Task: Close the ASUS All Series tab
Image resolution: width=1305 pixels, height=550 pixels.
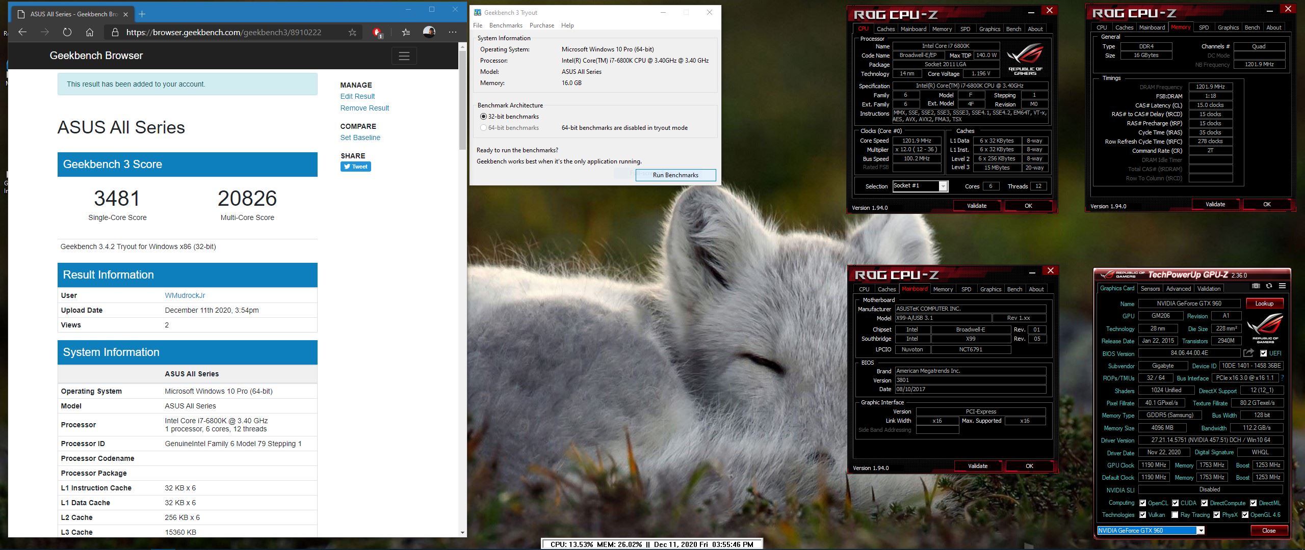Action: pos(125,14)
